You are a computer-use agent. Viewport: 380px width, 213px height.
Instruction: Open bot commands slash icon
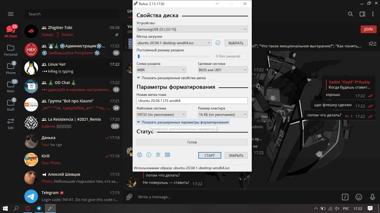point(345,197)
